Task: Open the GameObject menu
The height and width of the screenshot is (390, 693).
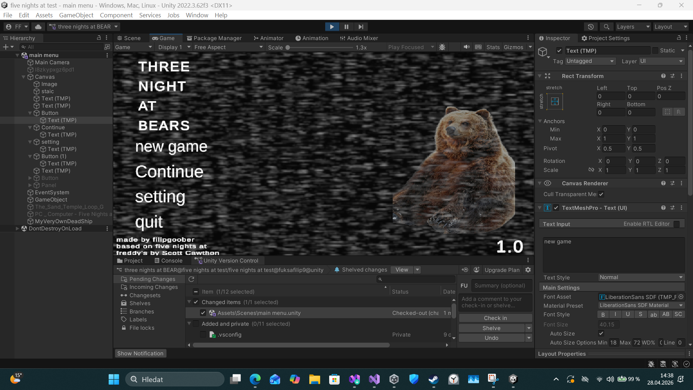Action: point(76,15)
